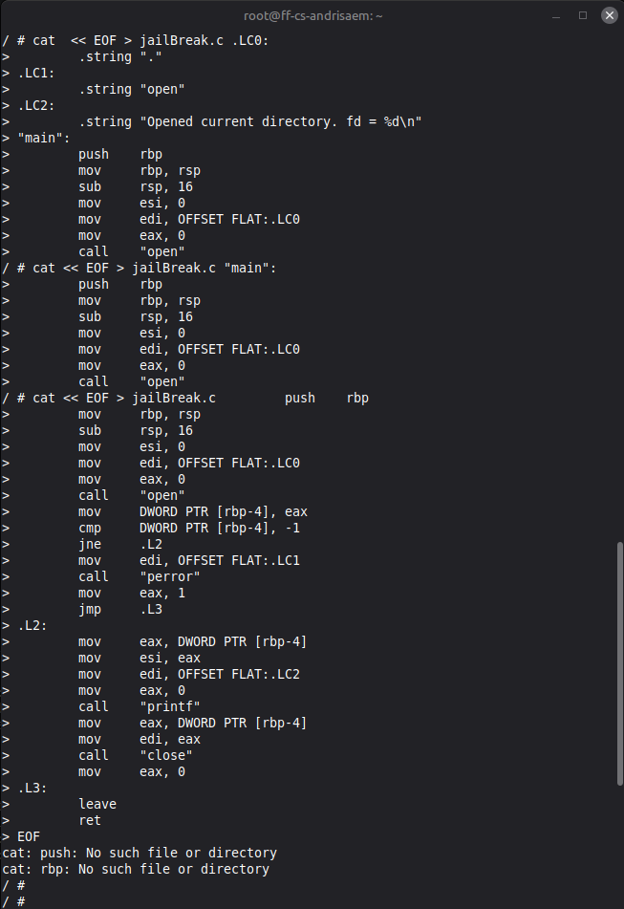Click the last empty shell prompt line
Viewport: 624px width, 909px height.
(x=14, y=901)
